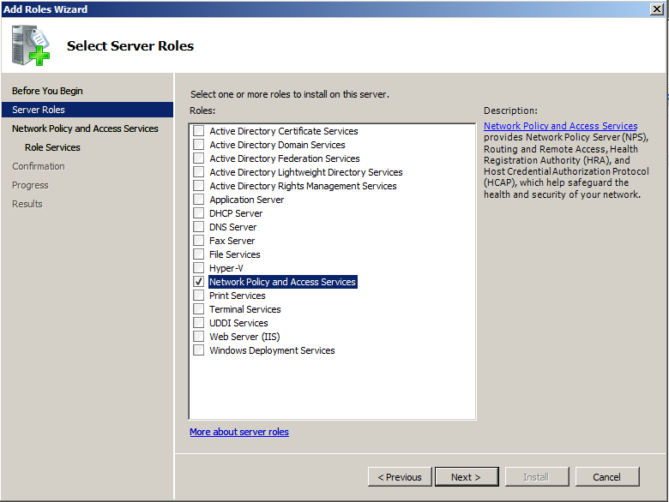The height and width of the screenshot is (502, 669).
Task: Check the File Services checkbox
Action: [x=198, y=254]
